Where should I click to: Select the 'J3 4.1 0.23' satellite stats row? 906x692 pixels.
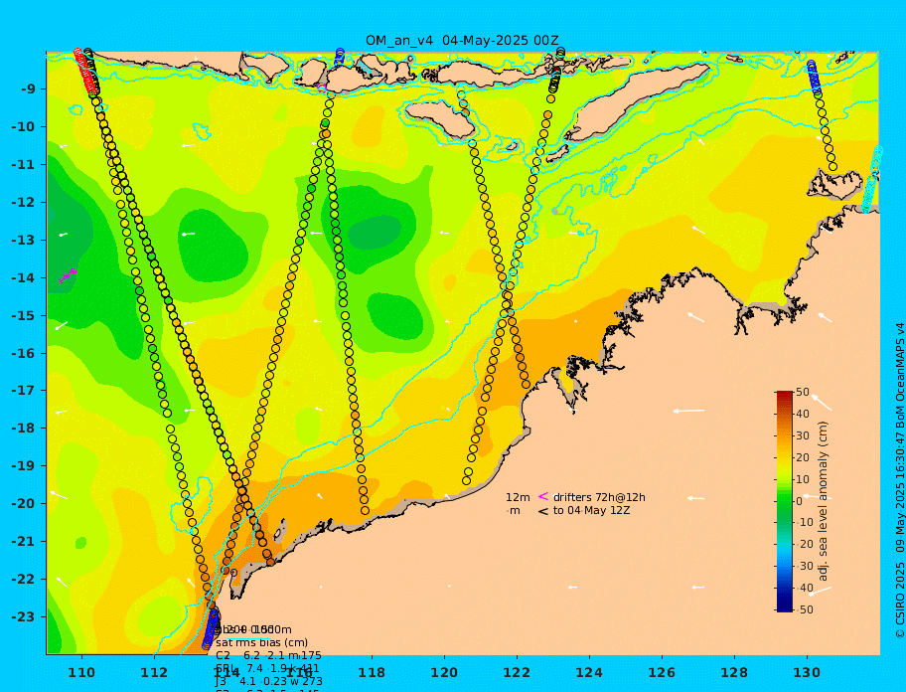pos(269,682)
